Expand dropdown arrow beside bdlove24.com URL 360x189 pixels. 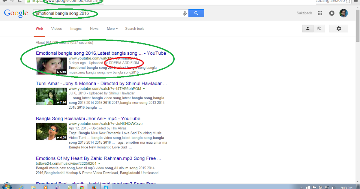point(99,163)
